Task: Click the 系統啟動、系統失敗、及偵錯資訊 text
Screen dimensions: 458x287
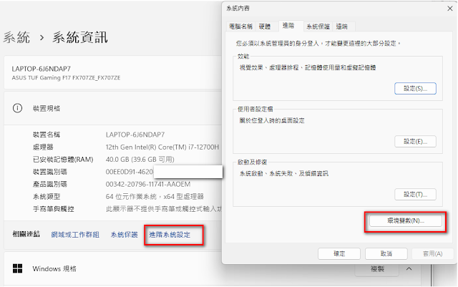Action: pyautogui.click(x=284, y=174)
